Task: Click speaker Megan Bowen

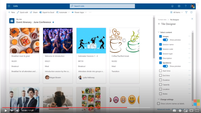Action: (x=53, y=78)
